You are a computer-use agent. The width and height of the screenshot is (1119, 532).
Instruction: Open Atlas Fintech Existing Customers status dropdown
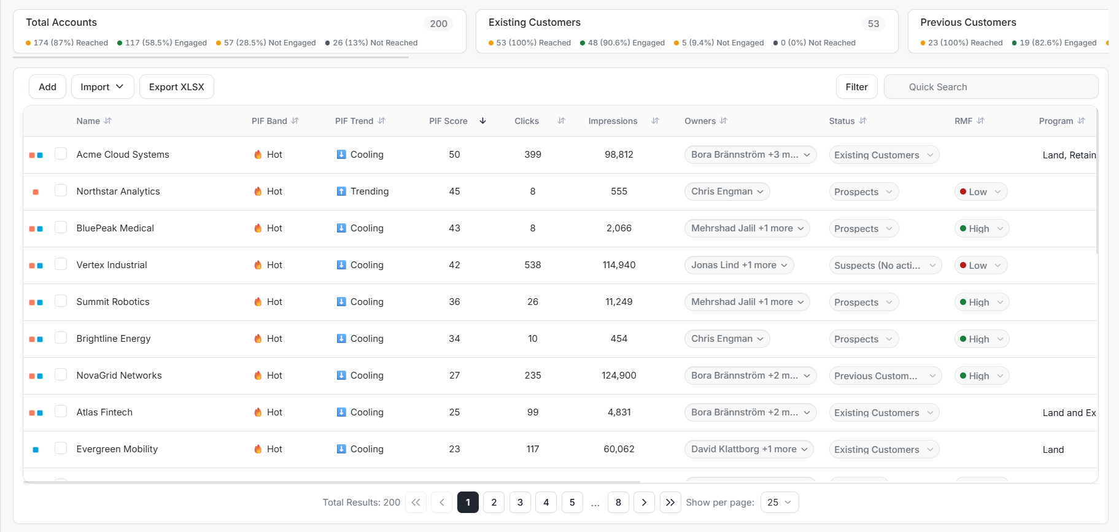pyautogui.click(x=884, y=412)
